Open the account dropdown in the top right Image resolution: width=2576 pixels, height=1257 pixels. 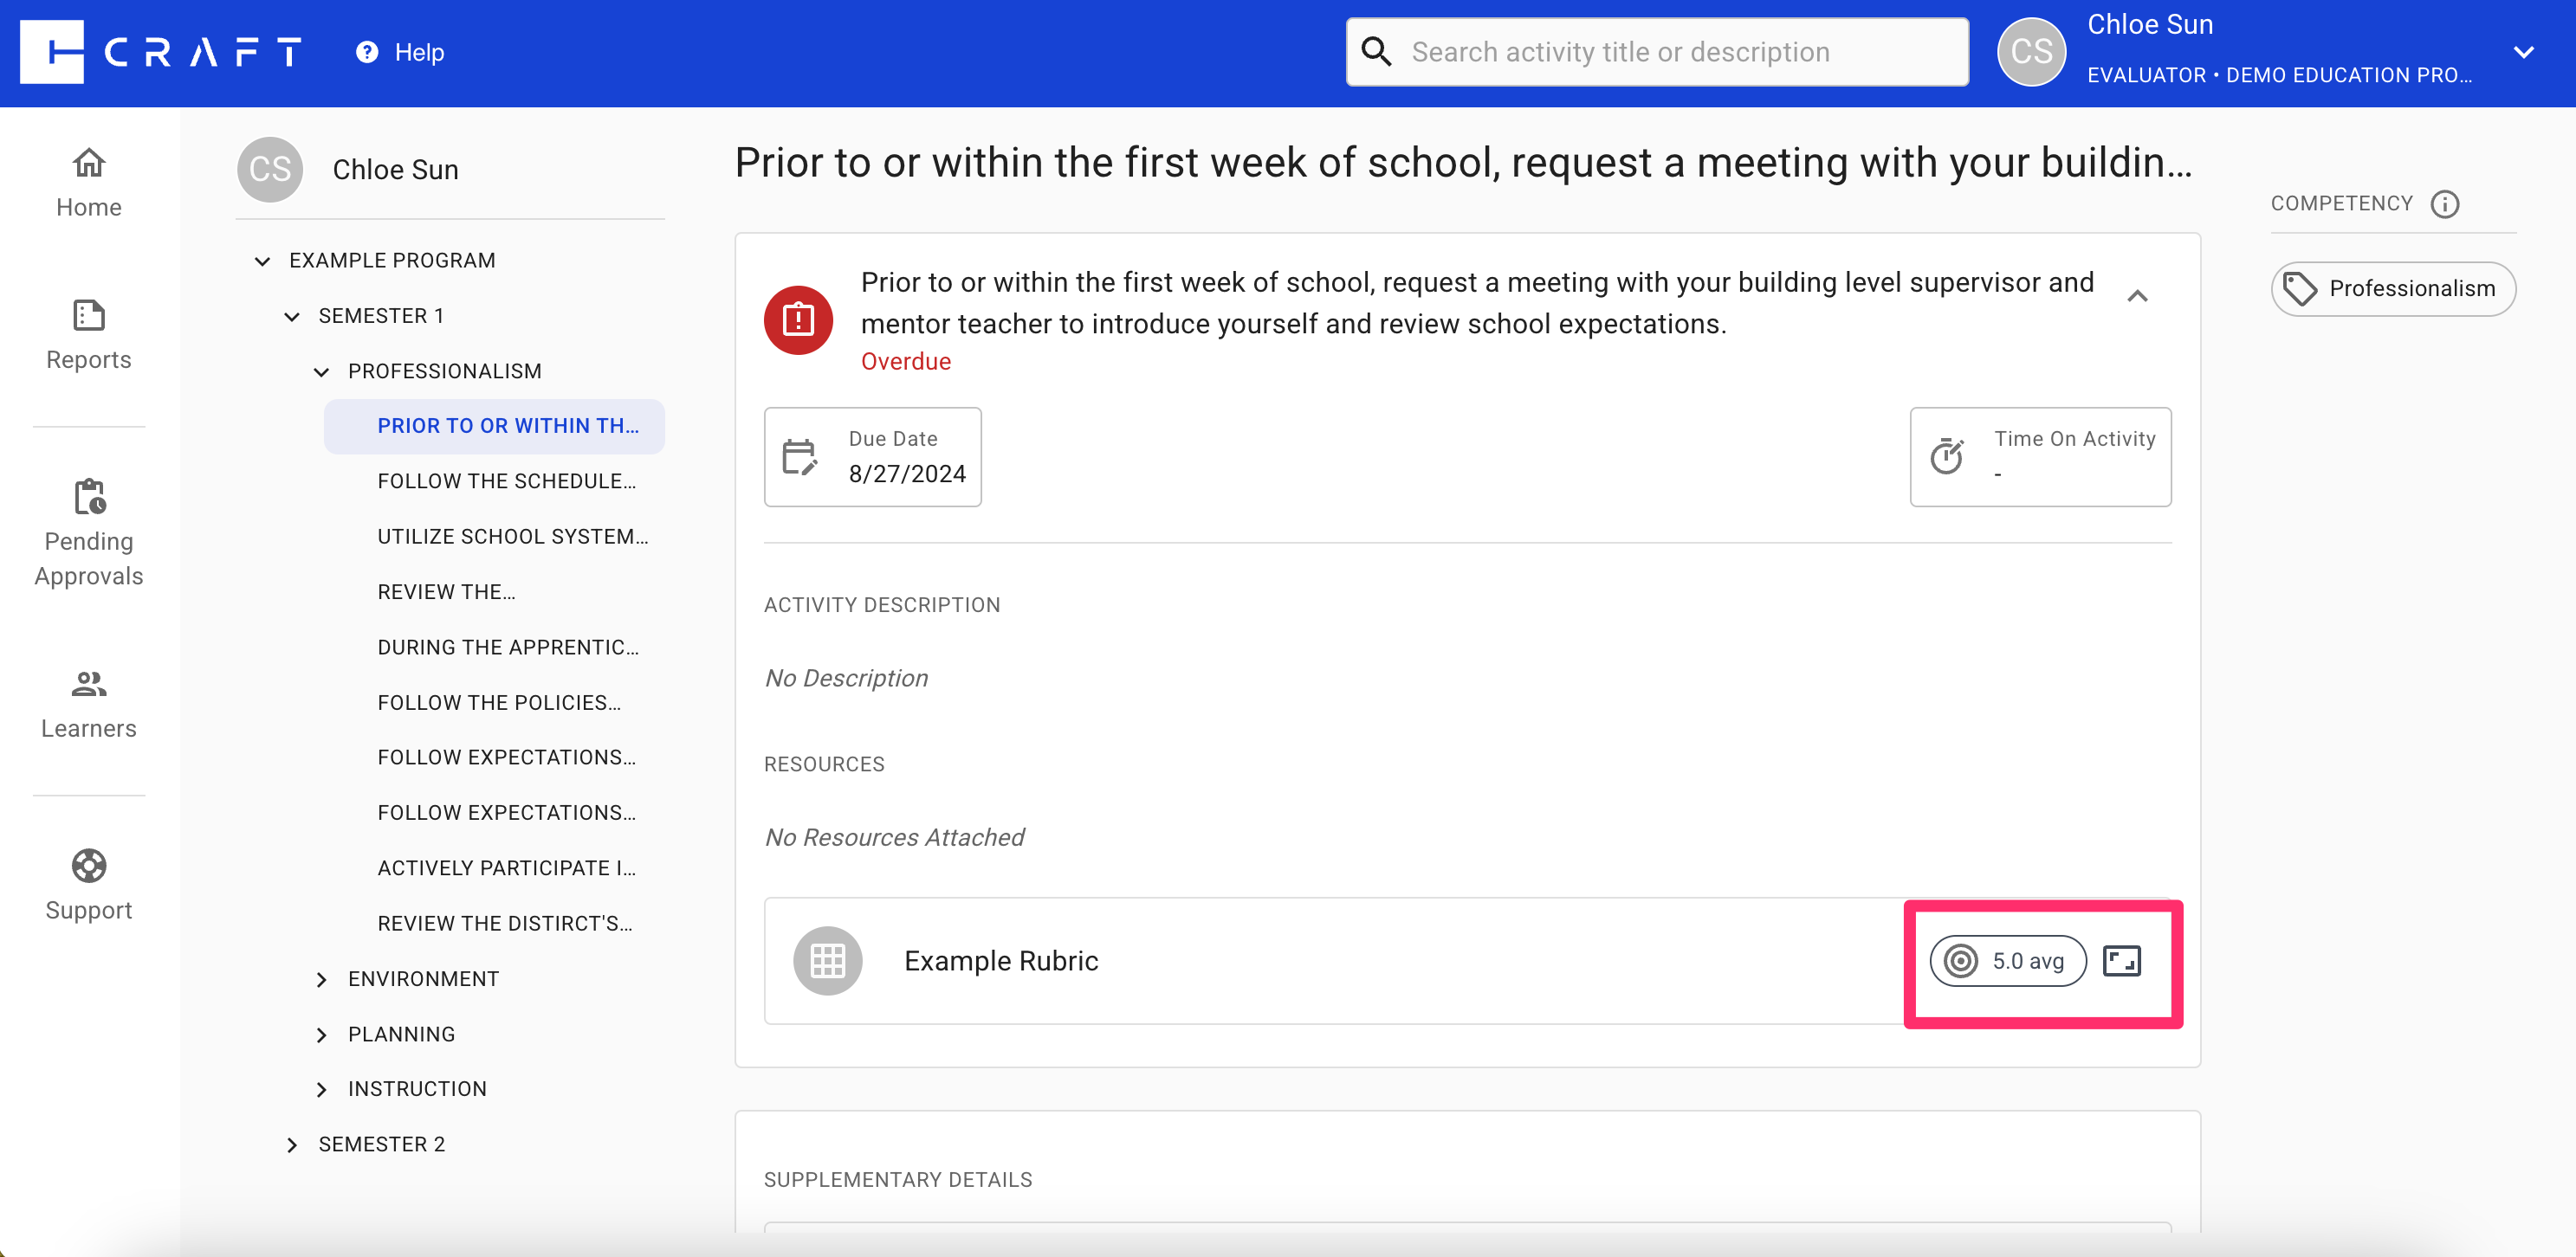2526,52
